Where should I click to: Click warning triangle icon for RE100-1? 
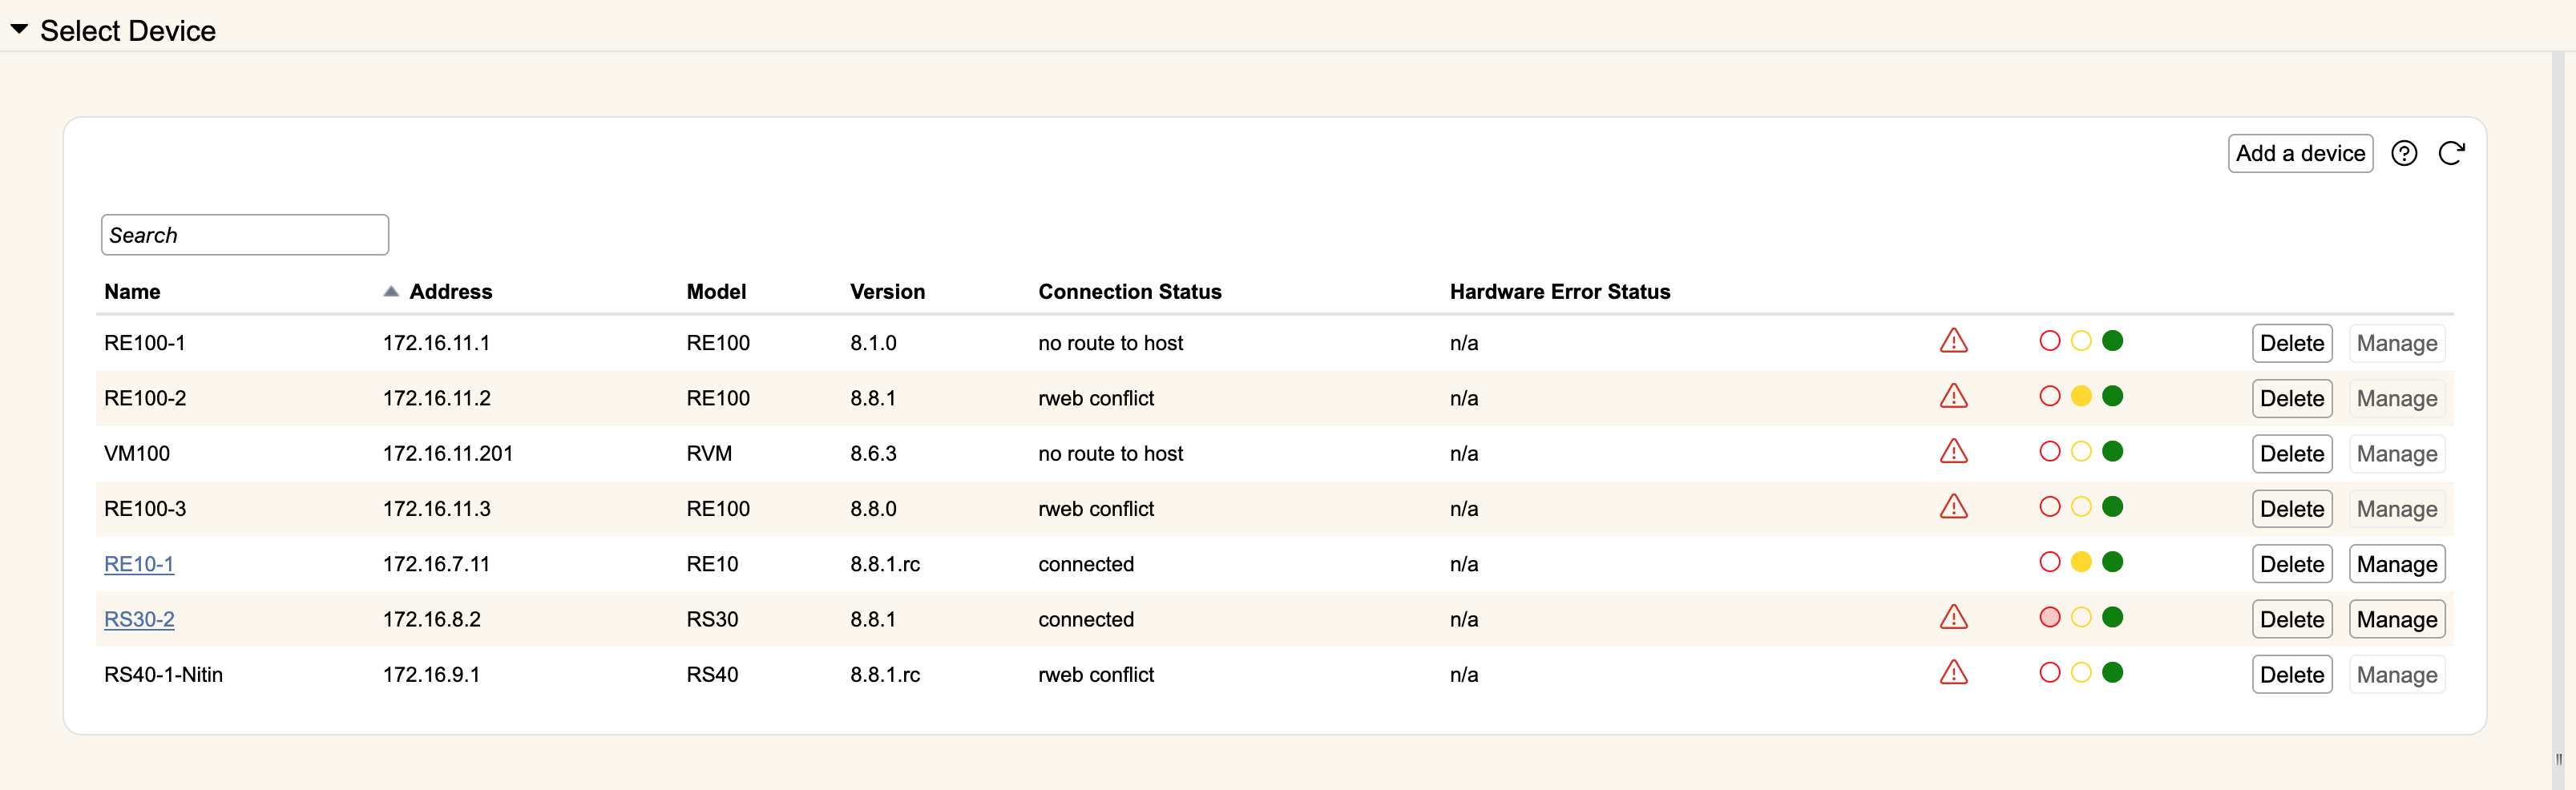(1953, 341)
